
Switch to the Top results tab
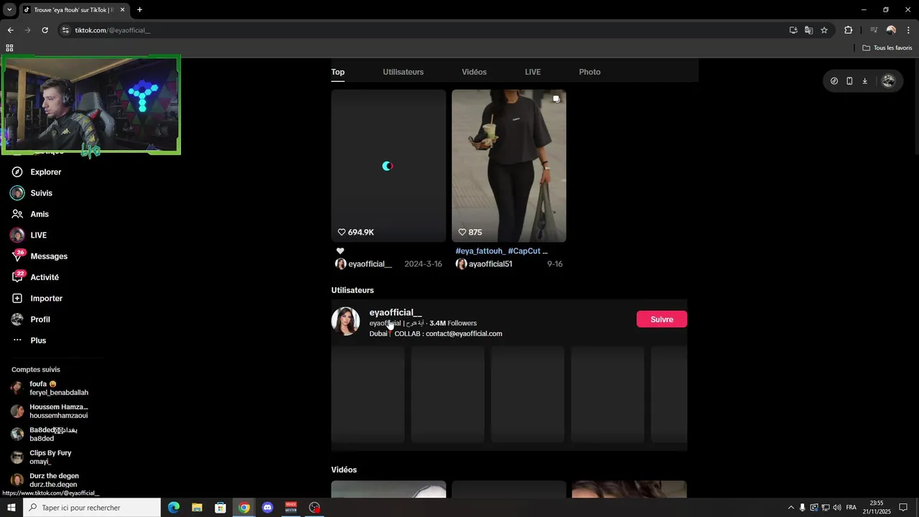click(x=337, y=72)
